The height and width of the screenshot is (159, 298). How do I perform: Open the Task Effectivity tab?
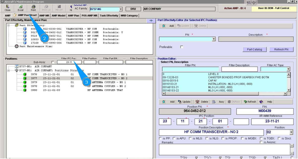click(x=109, y=16)
